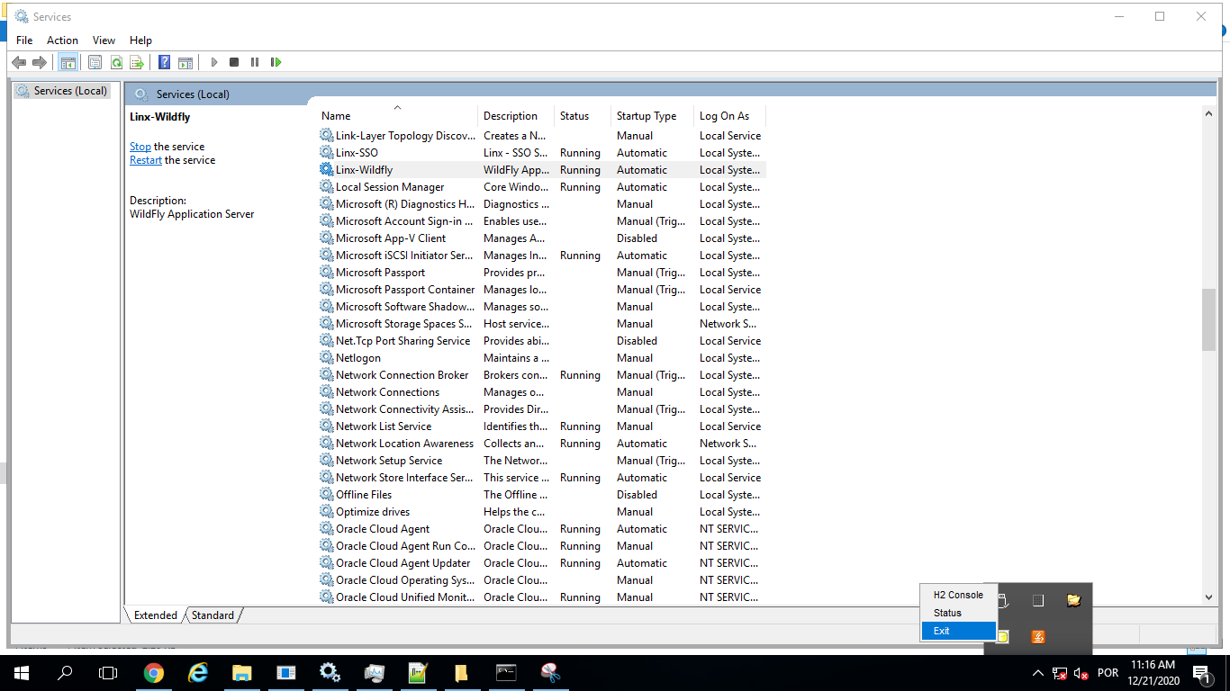Click the services list scrollbar down arrow

tap(1208, 597)
